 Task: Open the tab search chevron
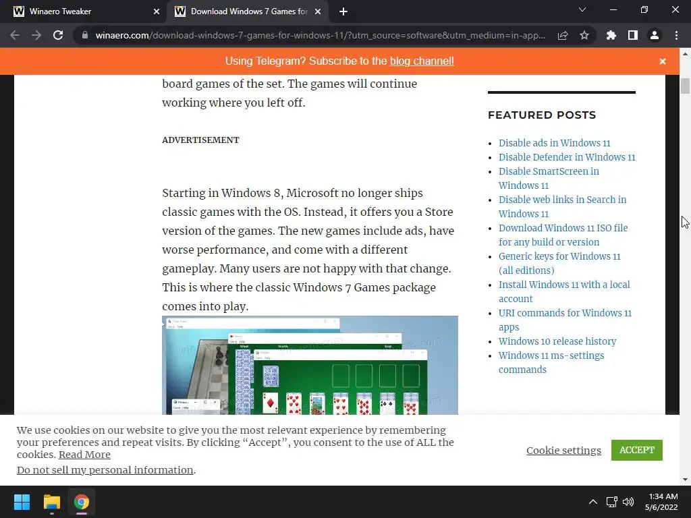click(x=582, y=9)
